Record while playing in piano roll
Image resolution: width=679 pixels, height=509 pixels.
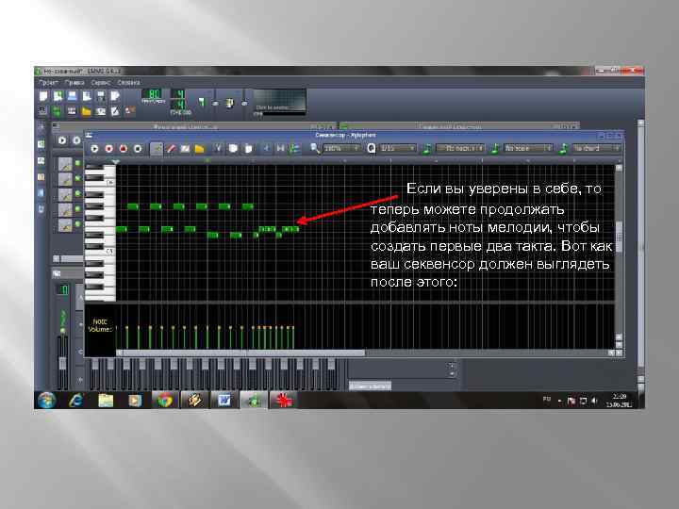(123, 149)
